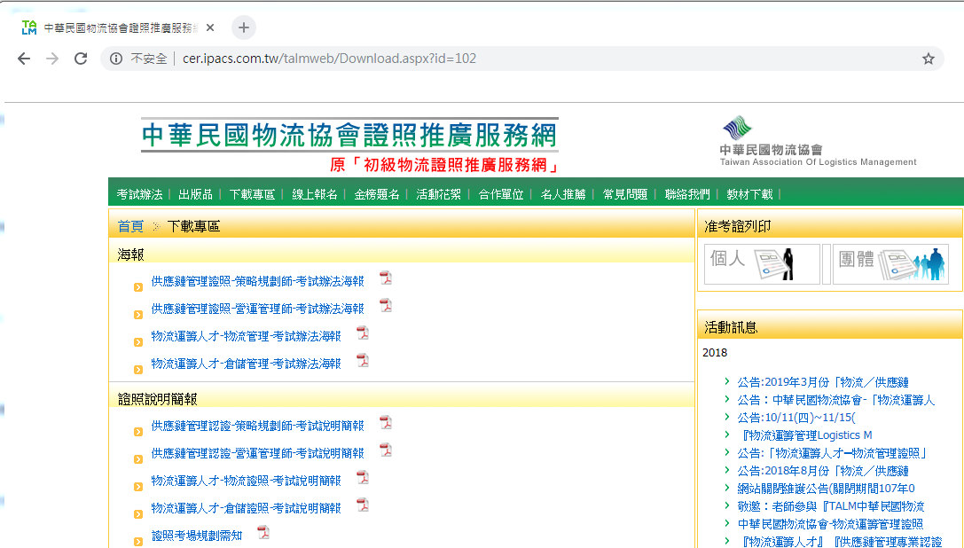Image resolution: width=964 pixels, height=548 pixels.
Task: Open link 供應鏈管理認證-策略規劃師-考試說明簡報
Action: [257, 426]
